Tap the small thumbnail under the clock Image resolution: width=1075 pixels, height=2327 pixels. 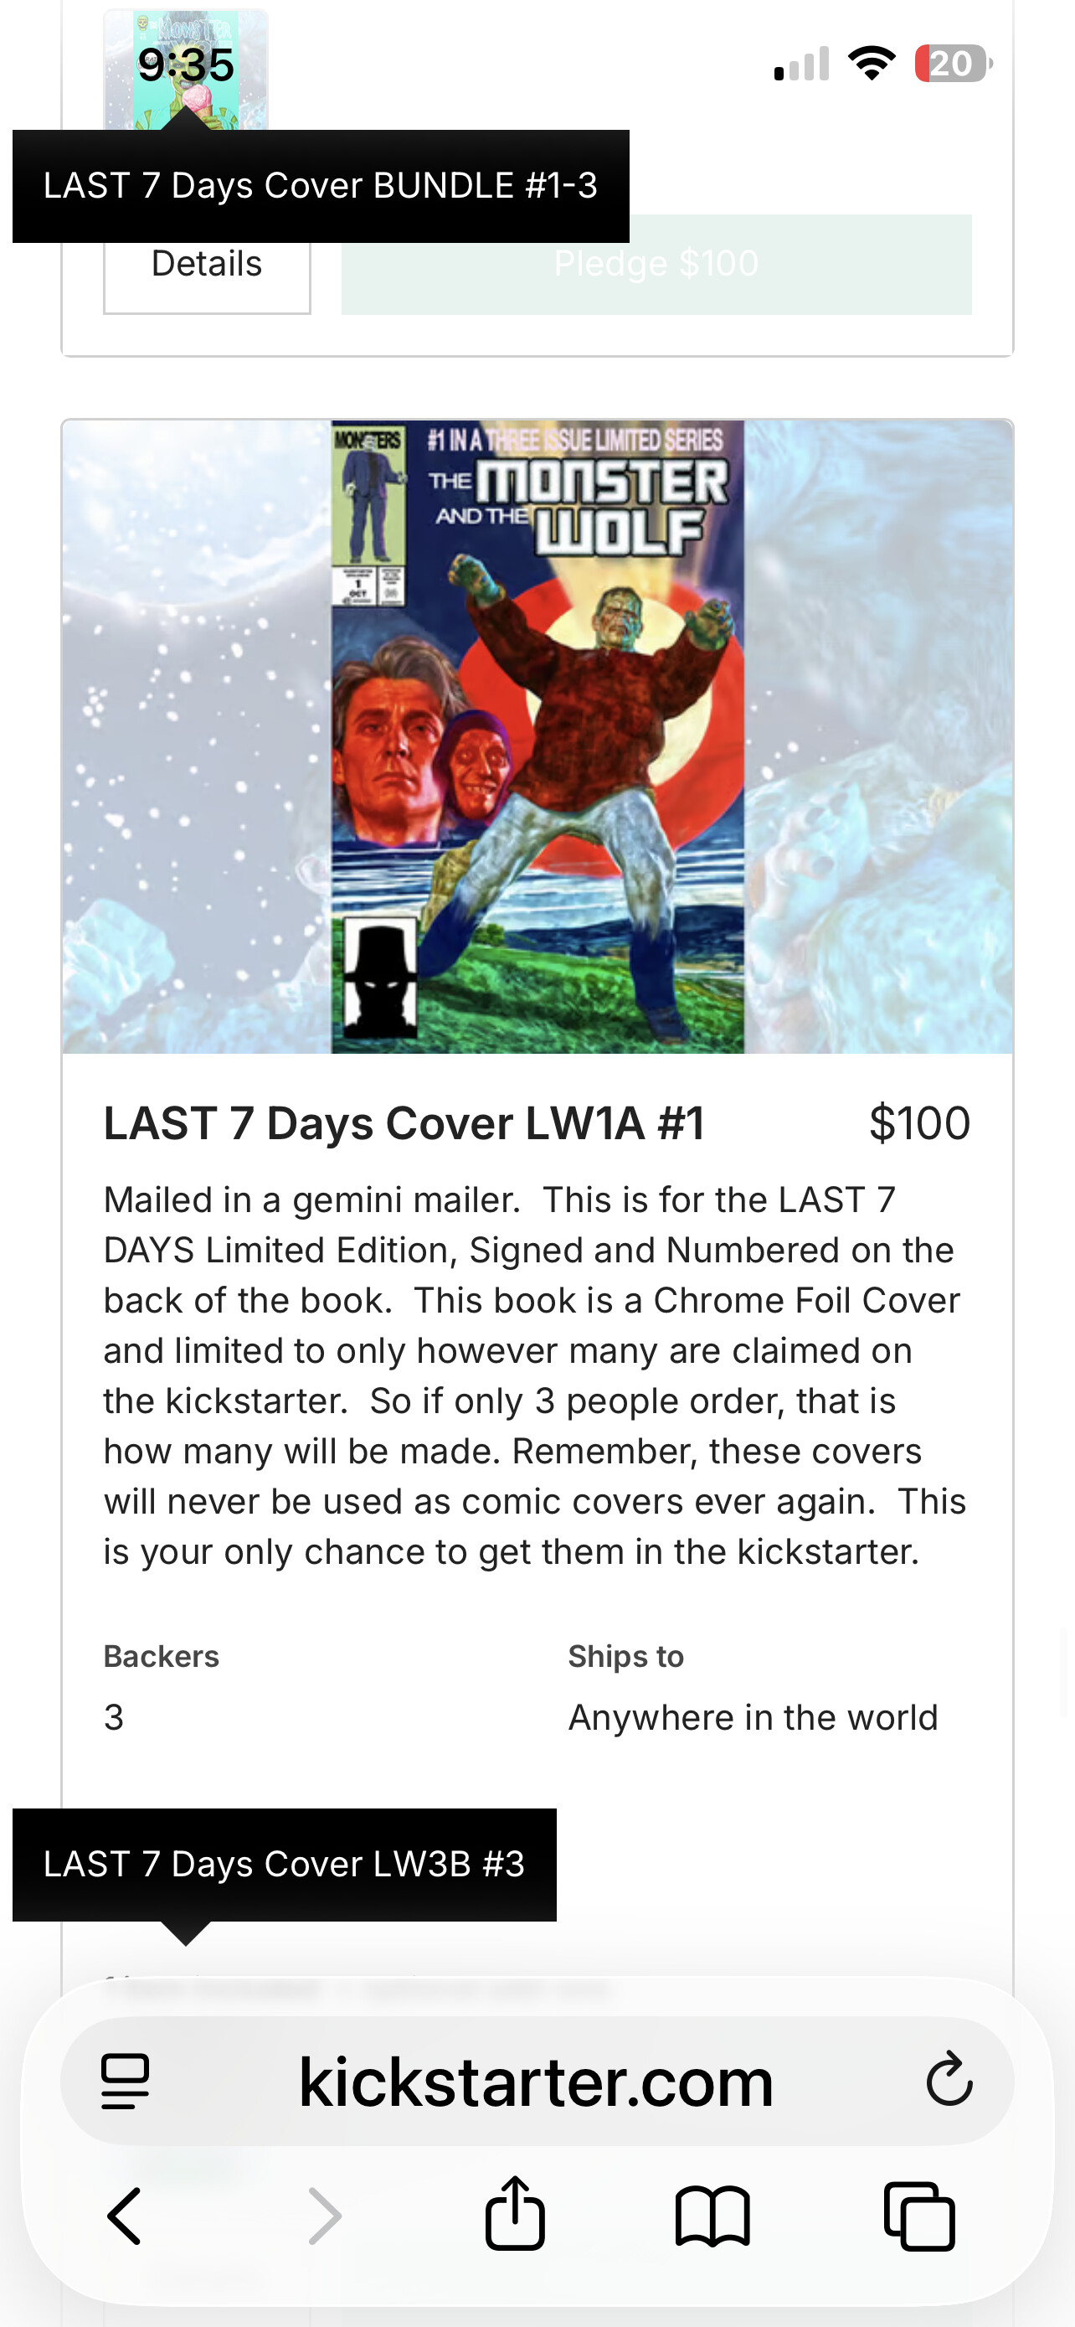(186, 70)
